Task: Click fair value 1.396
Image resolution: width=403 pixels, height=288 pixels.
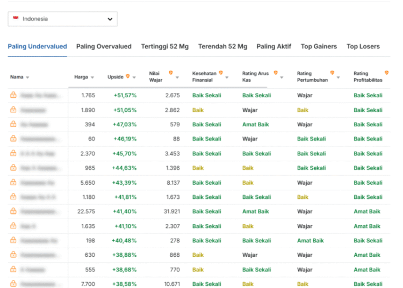Action: click(x=173, y=168)
